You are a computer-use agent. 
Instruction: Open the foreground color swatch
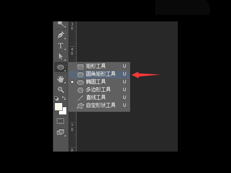coord(59,107)
